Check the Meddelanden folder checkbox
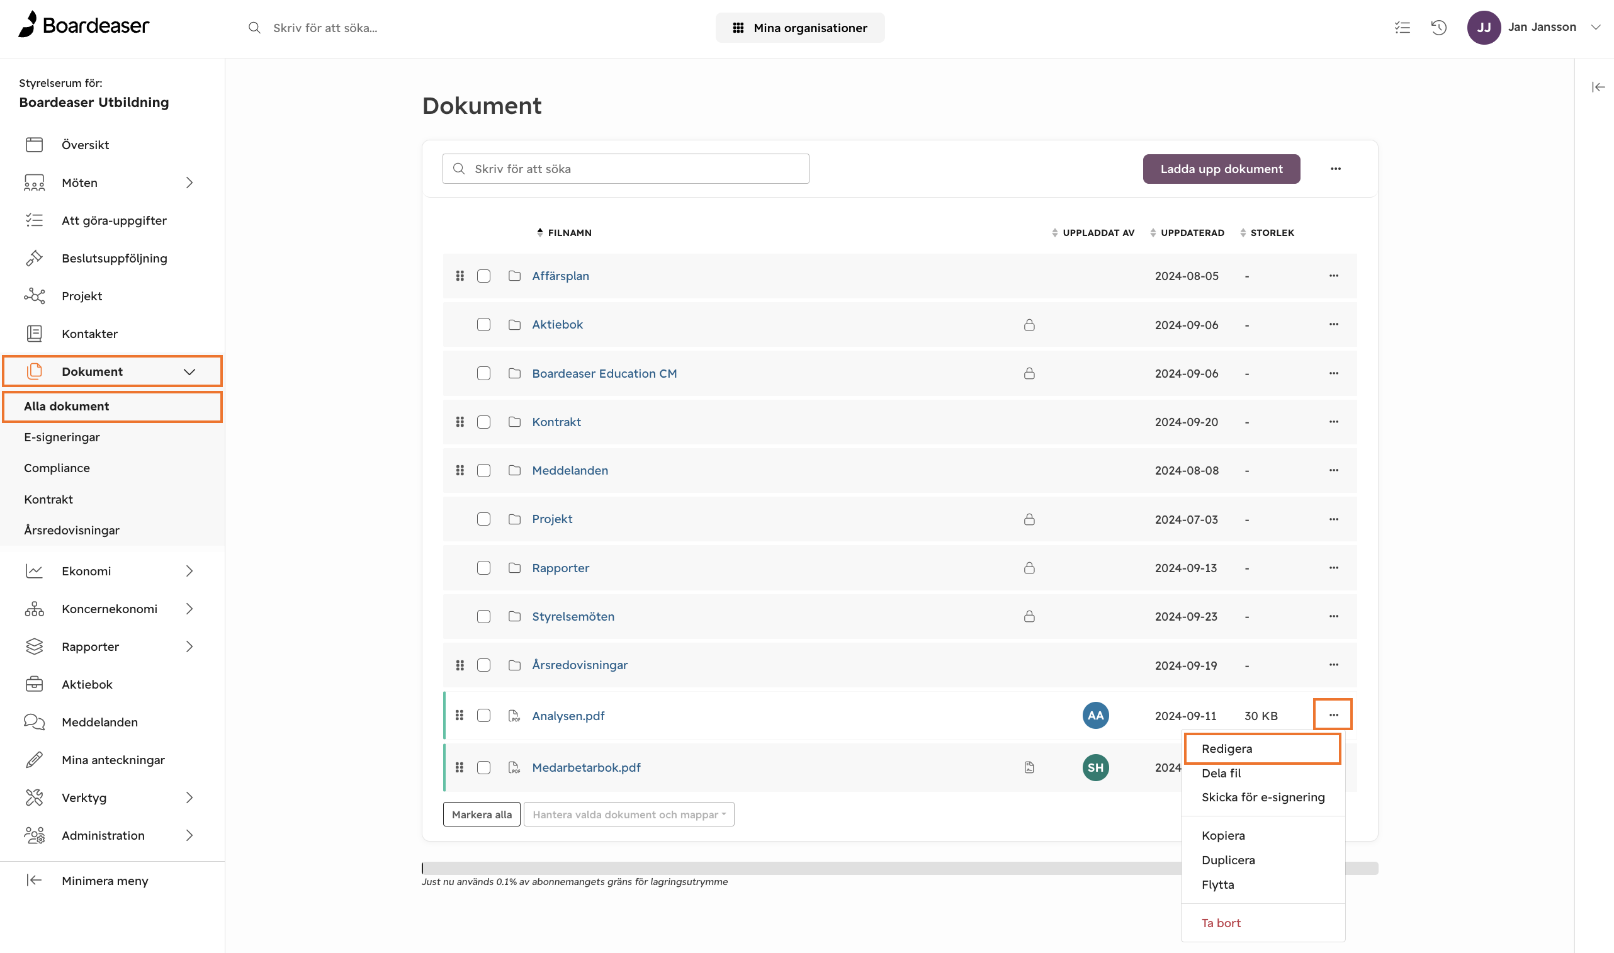The height and width of the screenshot is (953, 1614). click(x=483, y=470)
